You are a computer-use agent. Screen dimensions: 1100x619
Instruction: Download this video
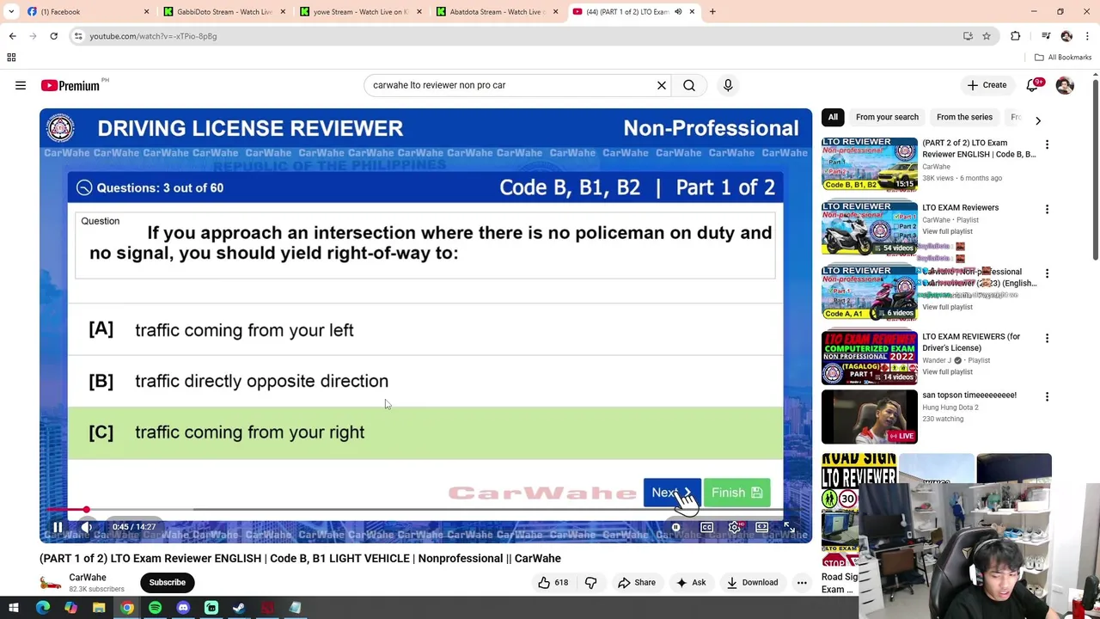point(752,583)
